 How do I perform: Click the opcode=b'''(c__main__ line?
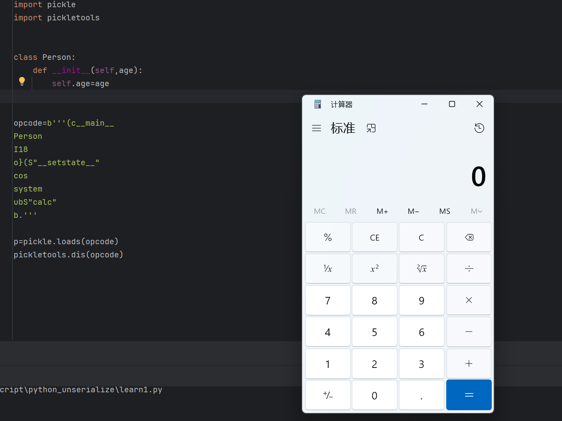pyautogui.click(x=64, y=123)
